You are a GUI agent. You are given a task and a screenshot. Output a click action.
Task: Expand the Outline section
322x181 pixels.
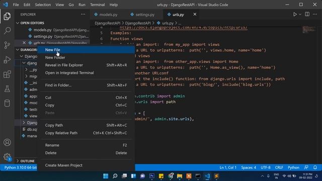[18, 161]
